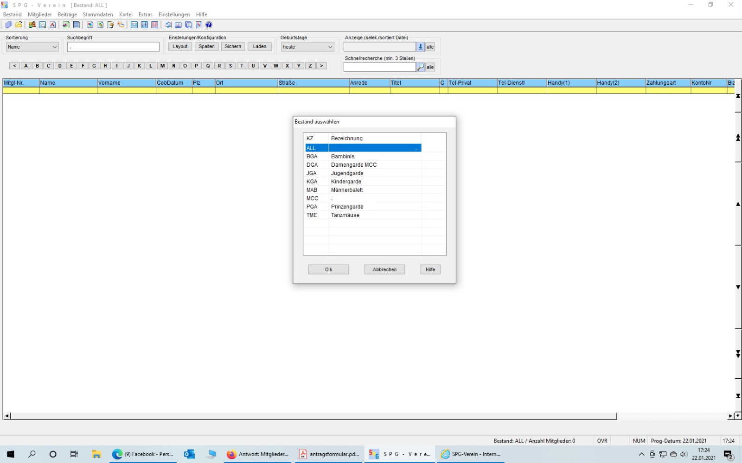Viewport: 742px width, 463px height.
Task: Filter members by letter M button
Action: tap(162, 66)
